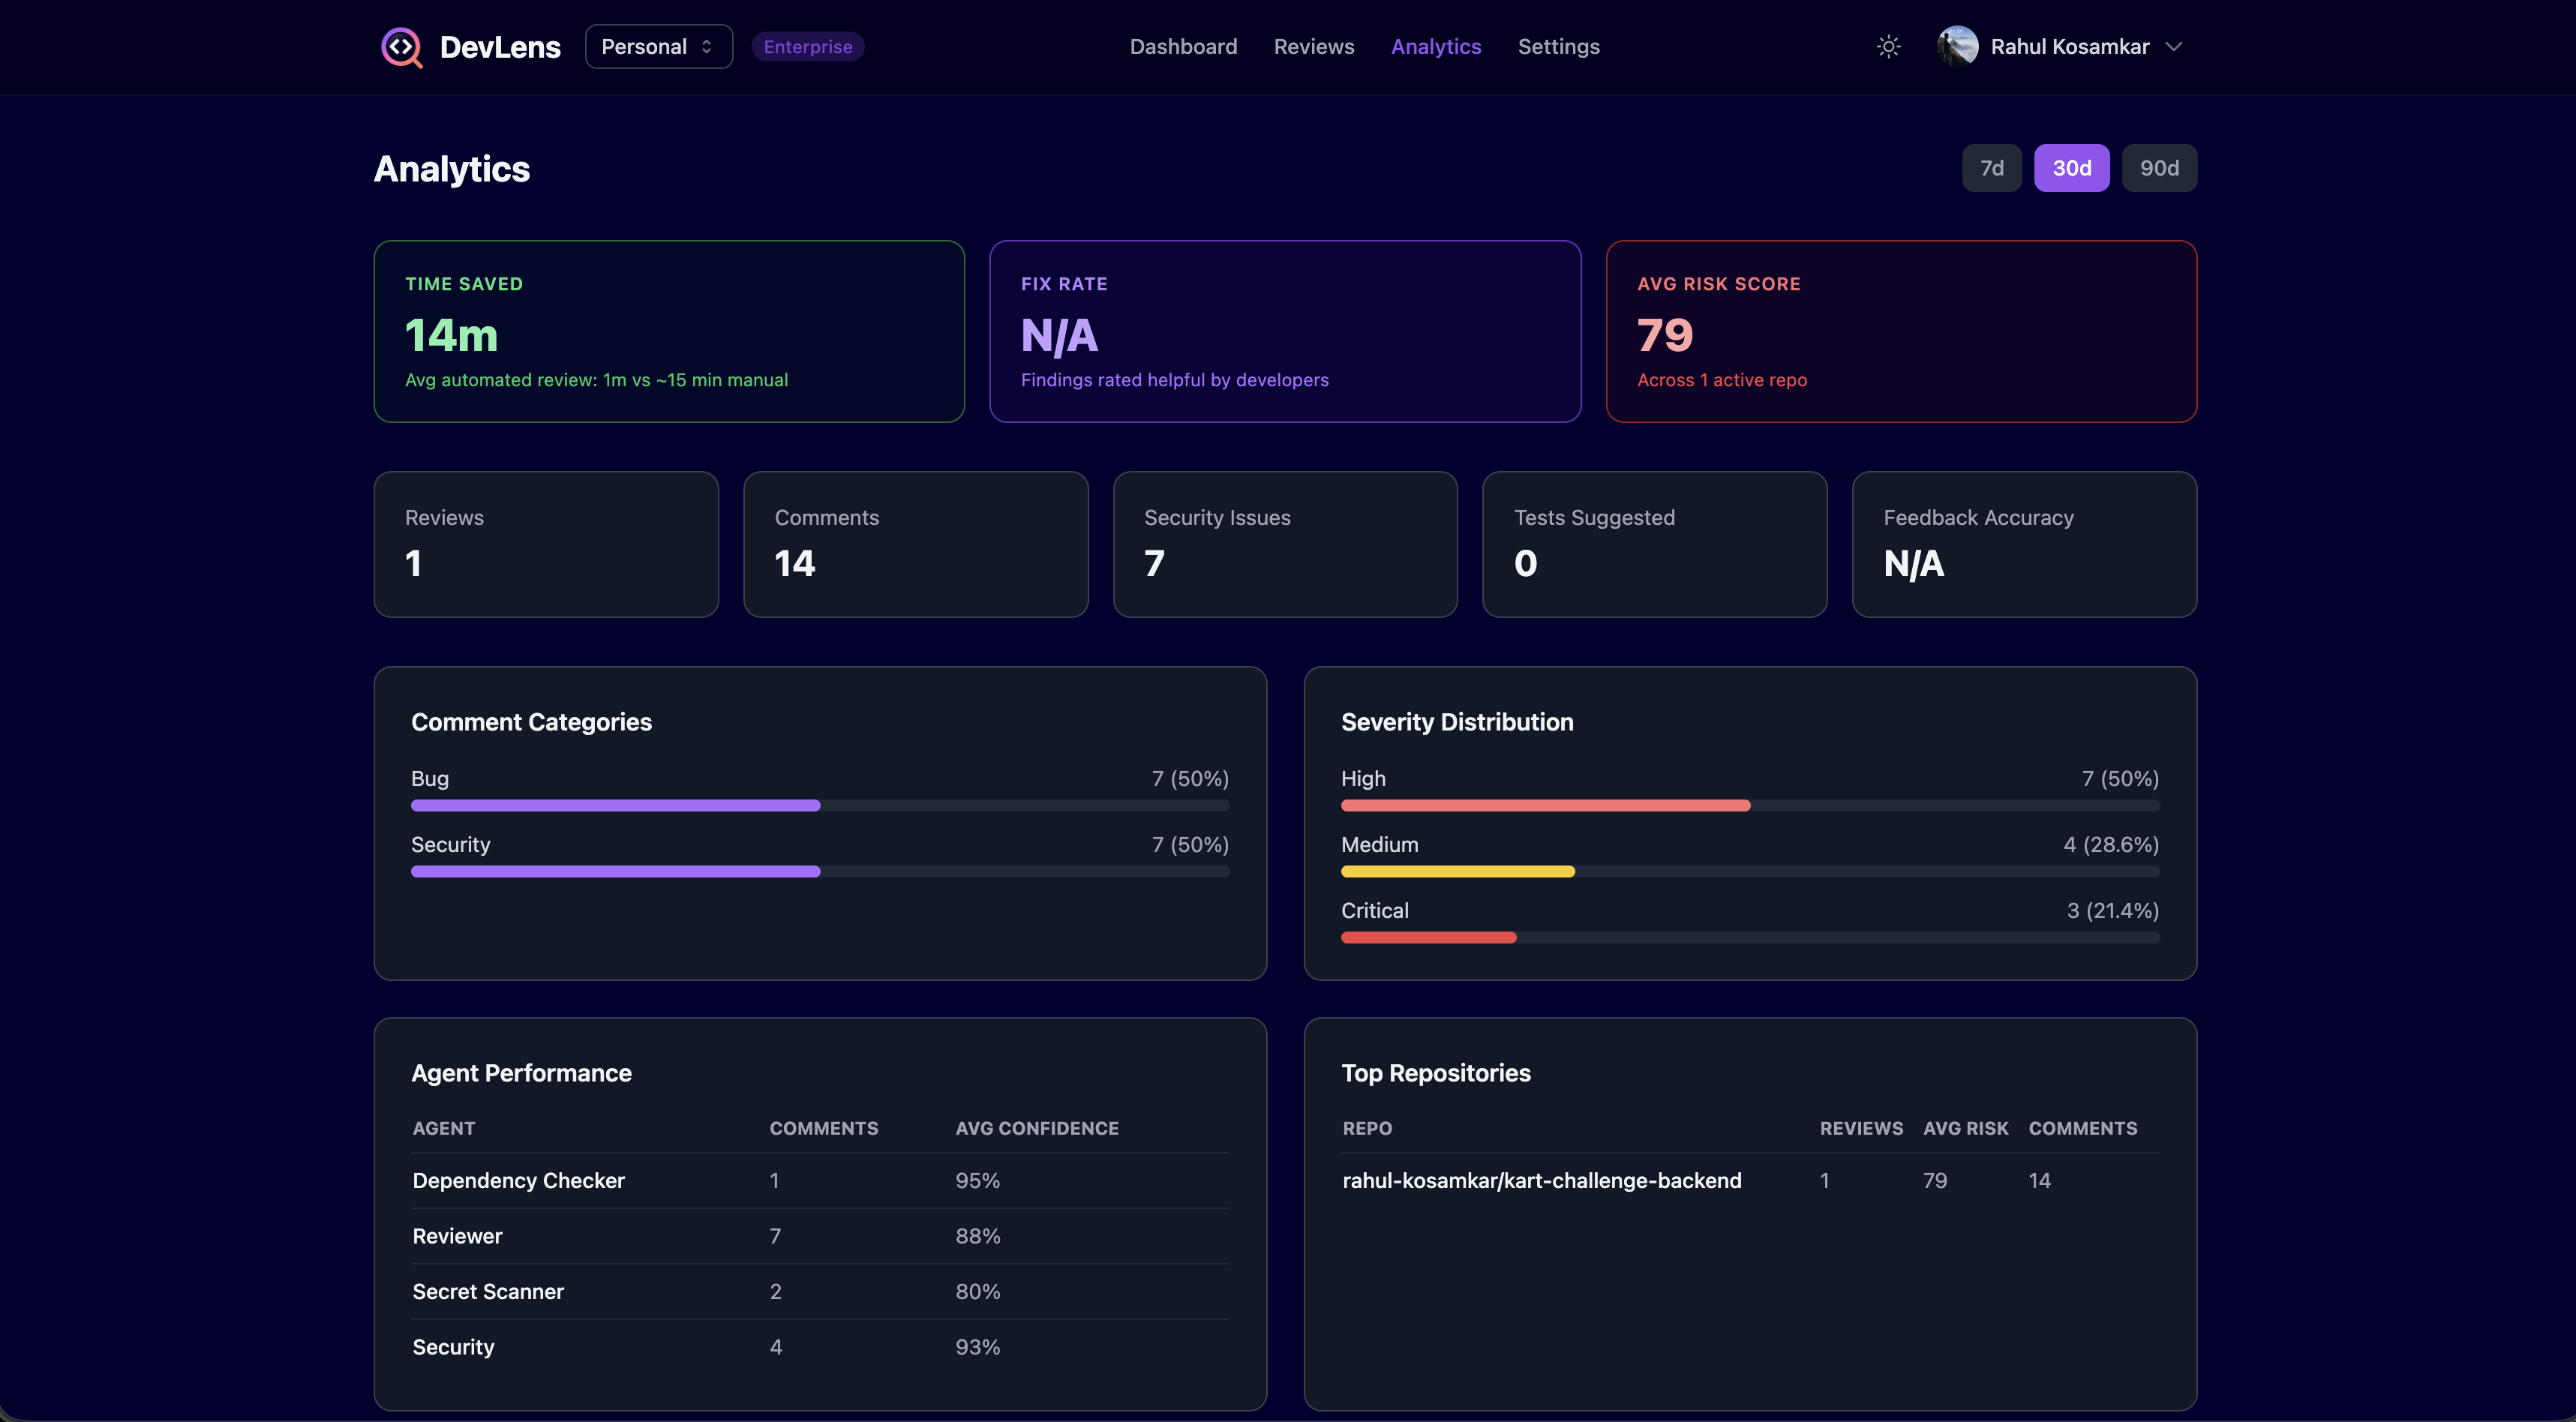Select the Secret Scanner agent row
This screenshot has height=1422, width=2576.
pos(819,1291)
